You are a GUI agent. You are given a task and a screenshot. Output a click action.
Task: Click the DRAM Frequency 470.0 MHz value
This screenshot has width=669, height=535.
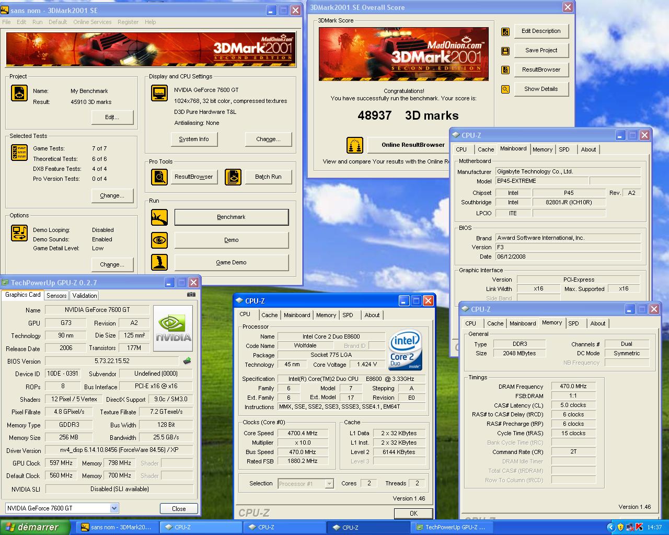point(573,387)
